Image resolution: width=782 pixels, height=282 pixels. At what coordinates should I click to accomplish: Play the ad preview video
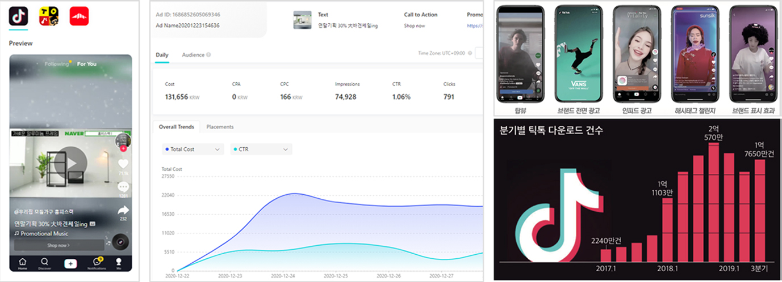click(x=70, y=163)
